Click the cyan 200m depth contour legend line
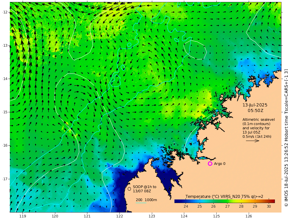Viewport: 288px width, 222px height. click(141, 203)
